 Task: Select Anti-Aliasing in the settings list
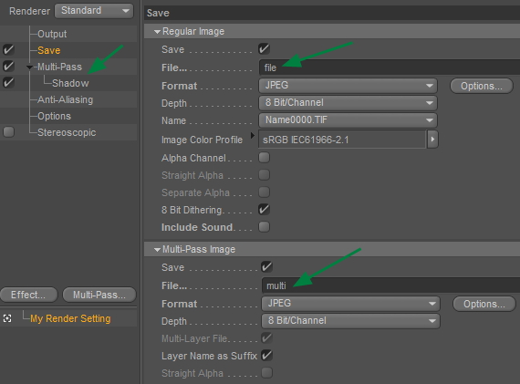tap(66, 99)
